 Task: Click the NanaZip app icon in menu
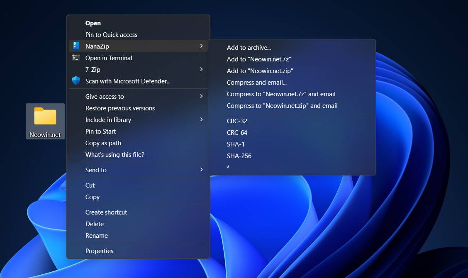(76, 46)
